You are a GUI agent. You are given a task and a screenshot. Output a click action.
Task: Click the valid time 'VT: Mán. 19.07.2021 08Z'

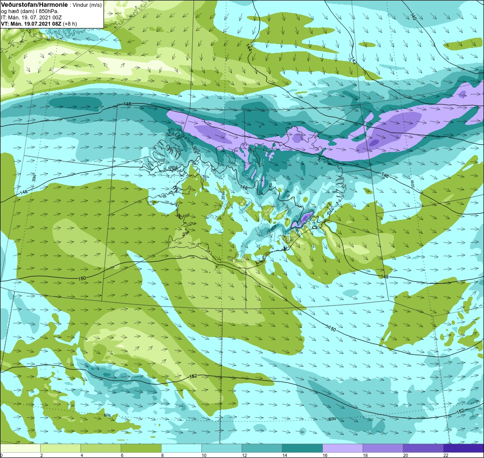[x=31, y=24]
